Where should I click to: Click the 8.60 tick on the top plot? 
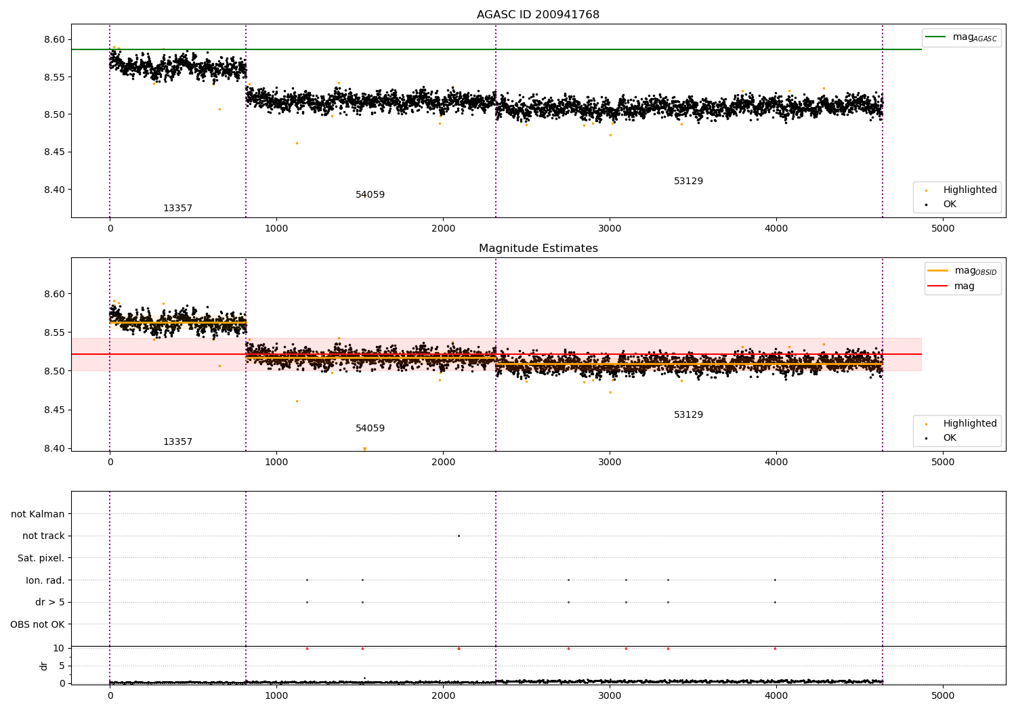point(55,40)
